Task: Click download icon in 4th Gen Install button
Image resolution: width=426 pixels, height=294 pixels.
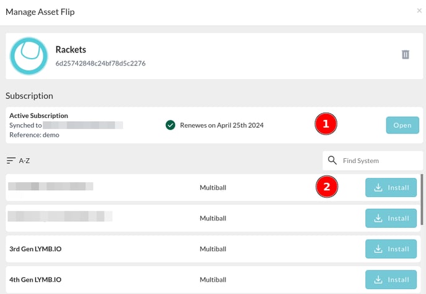Action: (x=378, y=279)
